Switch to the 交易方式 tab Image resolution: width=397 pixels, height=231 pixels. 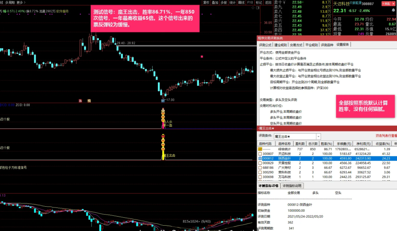pyautogui.click(x=296, y=45)
